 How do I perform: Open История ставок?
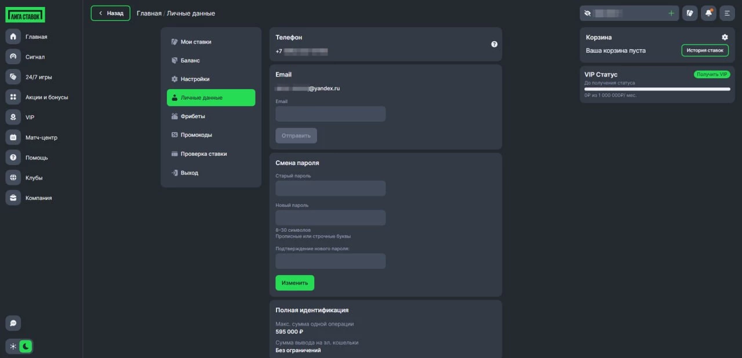point(705,50)
